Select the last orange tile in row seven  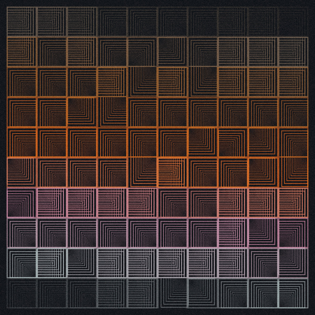[x=293, y=203]
